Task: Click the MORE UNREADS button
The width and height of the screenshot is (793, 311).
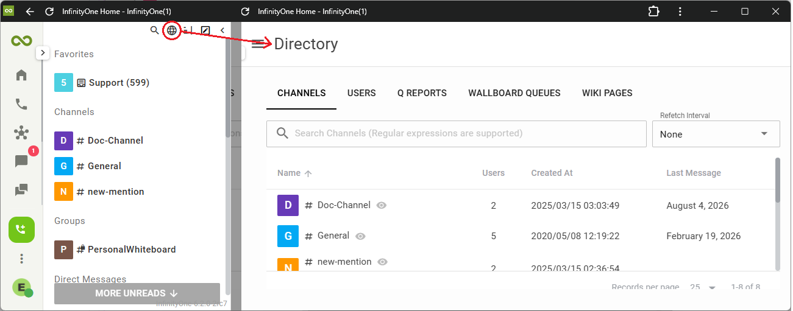Action: click(137, 293)
